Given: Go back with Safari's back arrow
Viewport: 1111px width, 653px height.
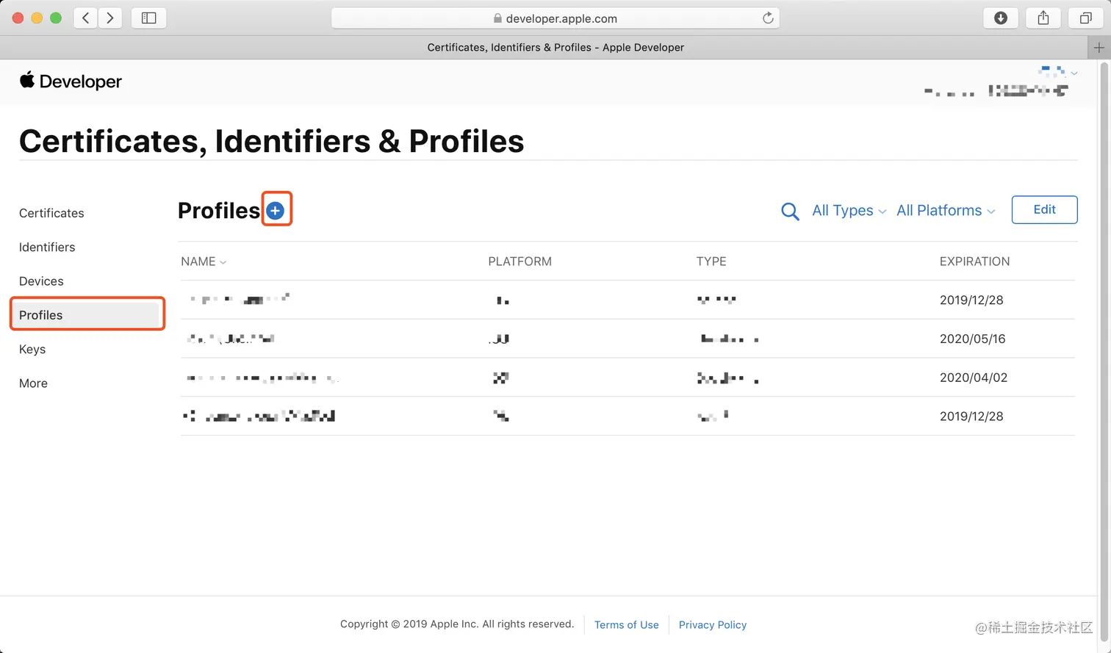Looking at the screenshot, I should pos(86,18).
